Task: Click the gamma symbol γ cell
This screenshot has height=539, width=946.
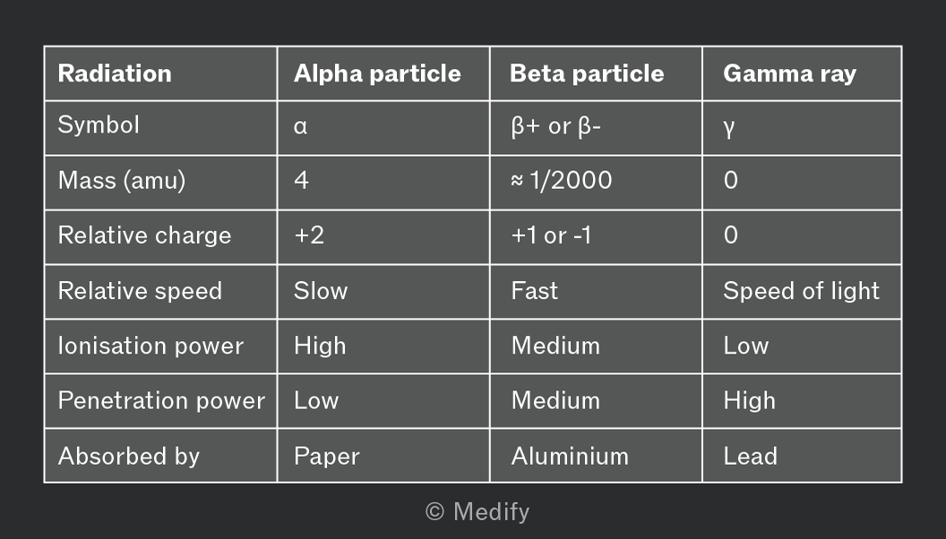Action: [x=802, y=128]
